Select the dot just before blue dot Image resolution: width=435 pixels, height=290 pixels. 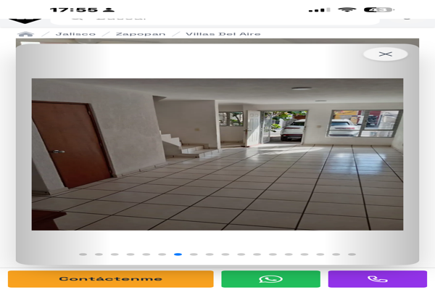(x=162, y=254)
